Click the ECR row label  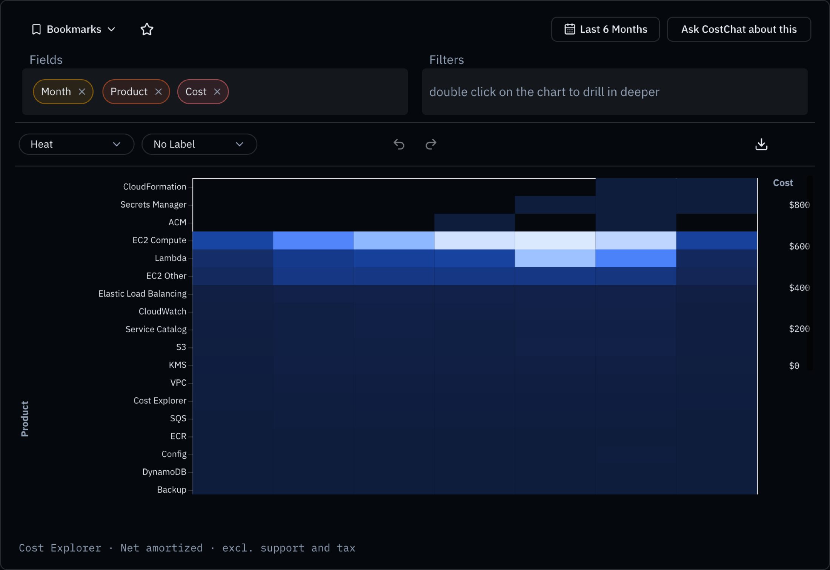click(x=178, y=436)
